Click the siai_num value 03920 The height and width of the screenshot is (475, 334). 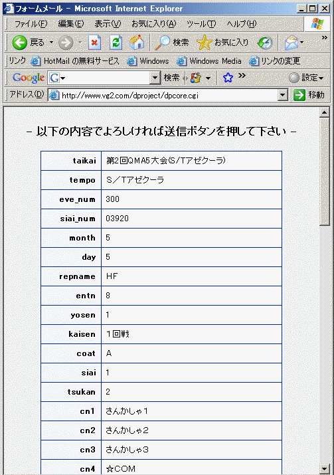(x=117, y=219)
